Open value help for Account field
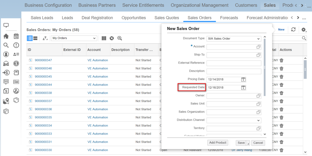 [258, 47]
